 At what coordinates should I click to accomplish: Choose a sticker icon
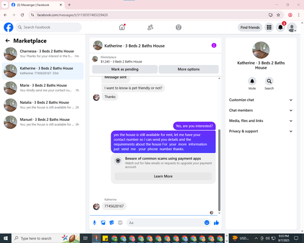tap(112, 223)
